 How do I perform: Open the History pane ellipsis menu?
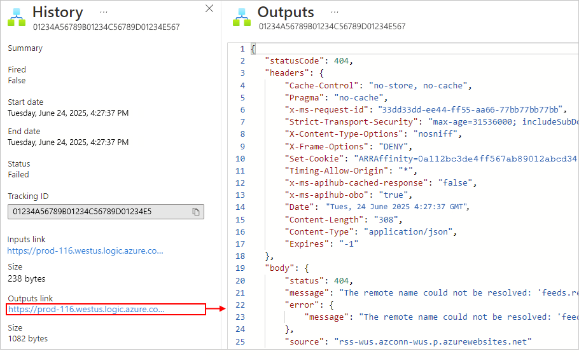(x=104, y=12)
